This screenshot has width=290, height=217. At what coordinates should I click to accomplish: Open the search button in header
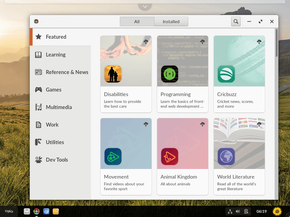point(236,21)
